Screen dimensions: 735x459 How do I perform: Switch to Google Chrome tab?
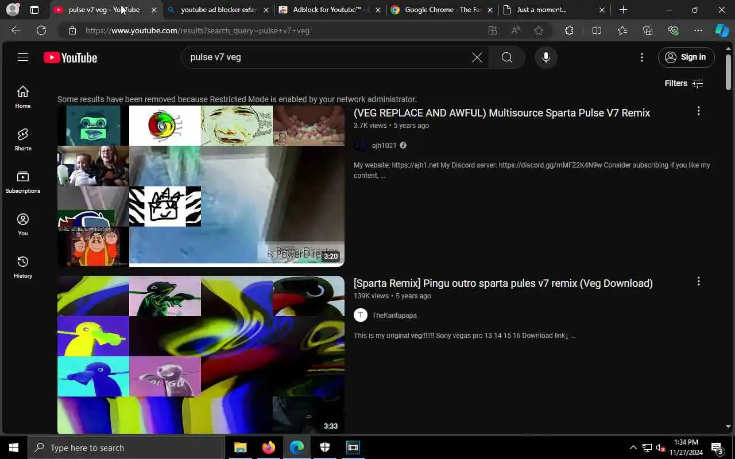click(x=442, y=10)
